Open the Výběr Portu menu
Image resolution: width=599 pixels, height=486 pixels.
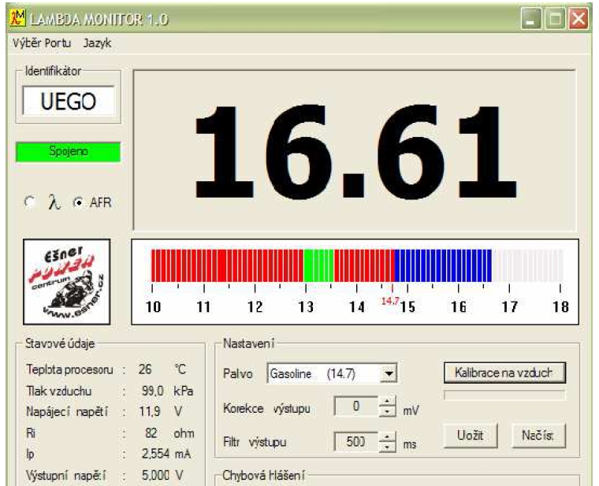point(42,43)
